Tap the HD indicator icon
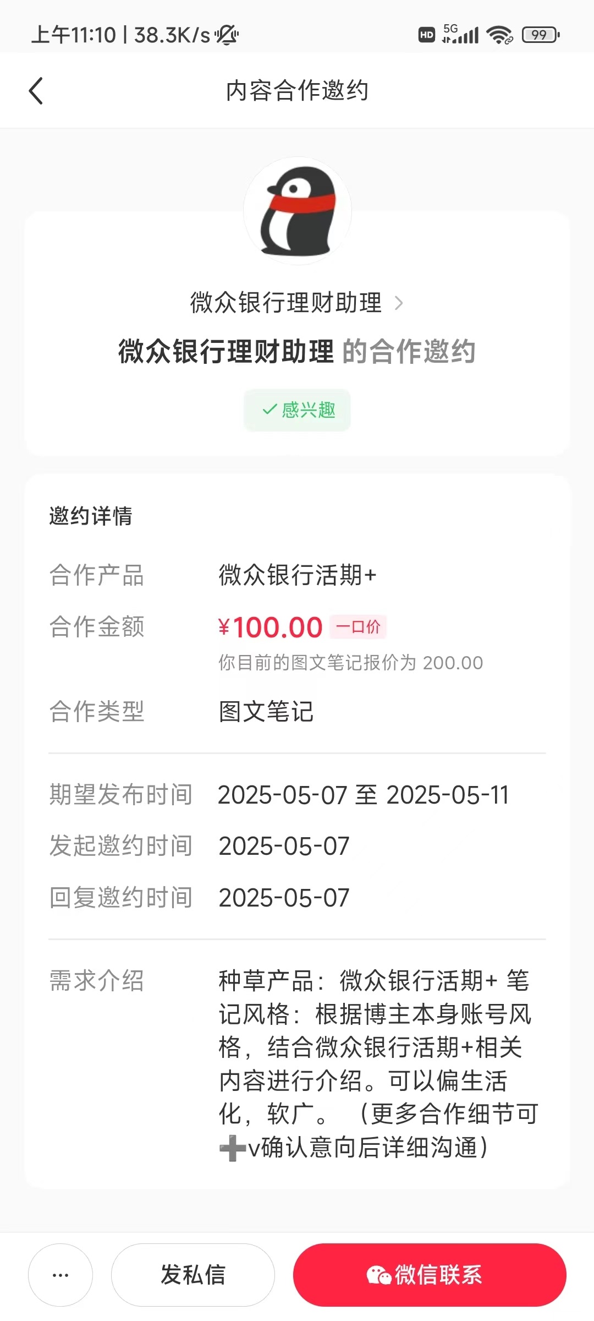 (x=427, y=35)
